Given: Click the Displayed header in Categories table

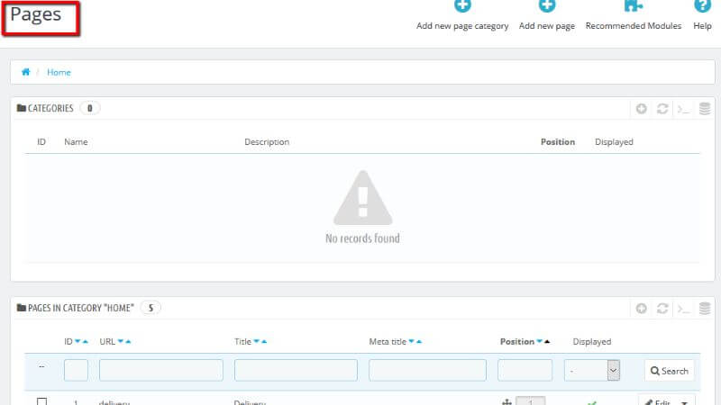Looking at the screenshot, I should point(614,142).
